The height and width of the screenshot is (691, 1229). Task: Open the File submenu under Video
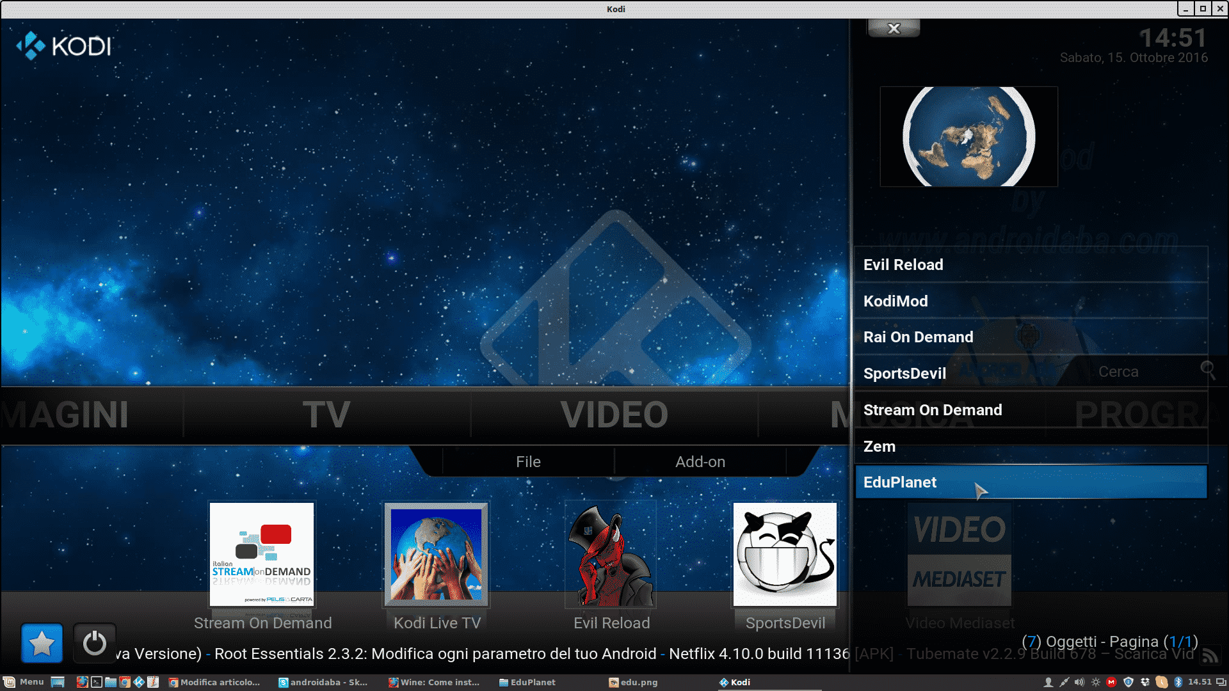[528, 462]
